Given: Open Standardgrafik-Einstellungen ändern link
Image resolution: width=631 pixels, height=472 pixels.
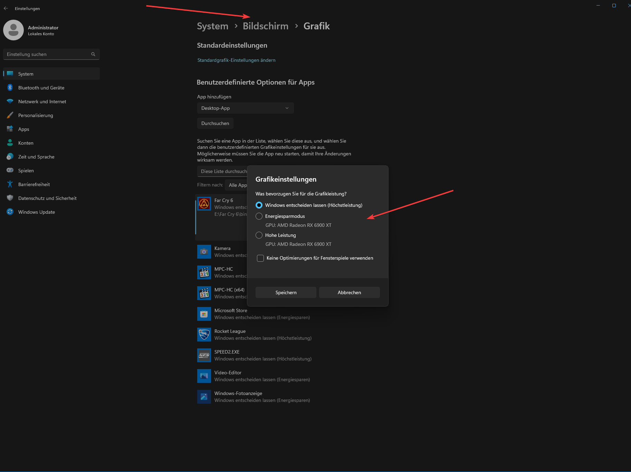Looking at the screenshot, I should point(237,60).
